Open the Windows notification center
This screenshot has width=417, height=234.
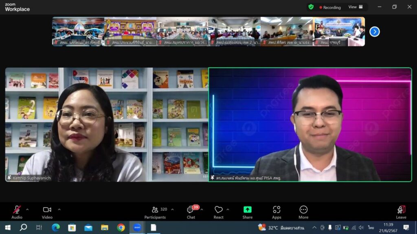(x=406, y=227)
